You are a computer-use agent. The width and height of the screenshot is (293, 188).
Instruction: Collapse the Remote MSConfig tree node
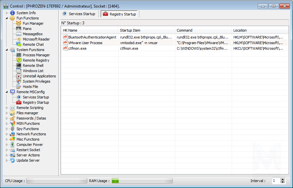7,92
